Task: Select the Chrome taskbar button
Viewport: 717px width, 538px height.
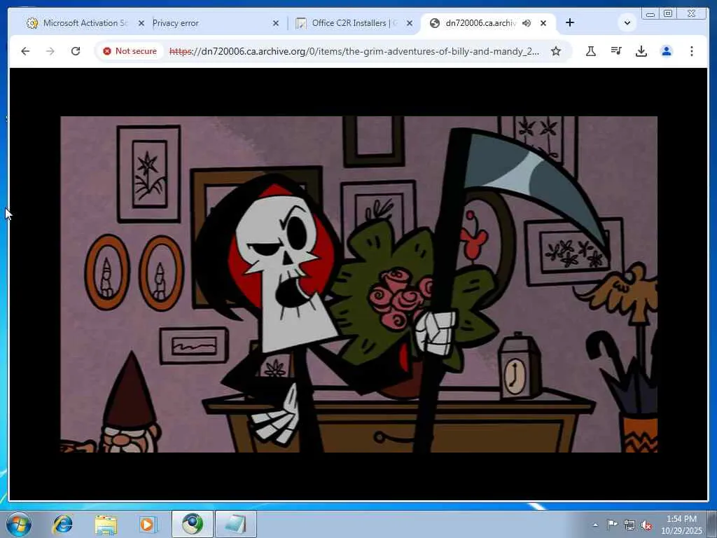Action: pos(193,524)
